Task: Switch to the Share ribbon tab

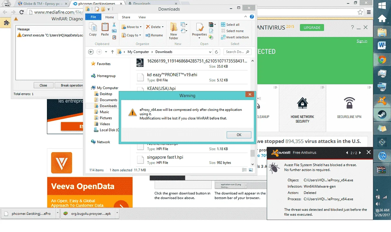Action: 126,17
